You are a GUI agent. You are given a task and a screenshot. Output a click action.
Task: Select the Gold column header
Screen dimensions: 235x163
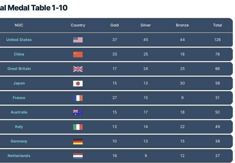[x=115, y=25]
